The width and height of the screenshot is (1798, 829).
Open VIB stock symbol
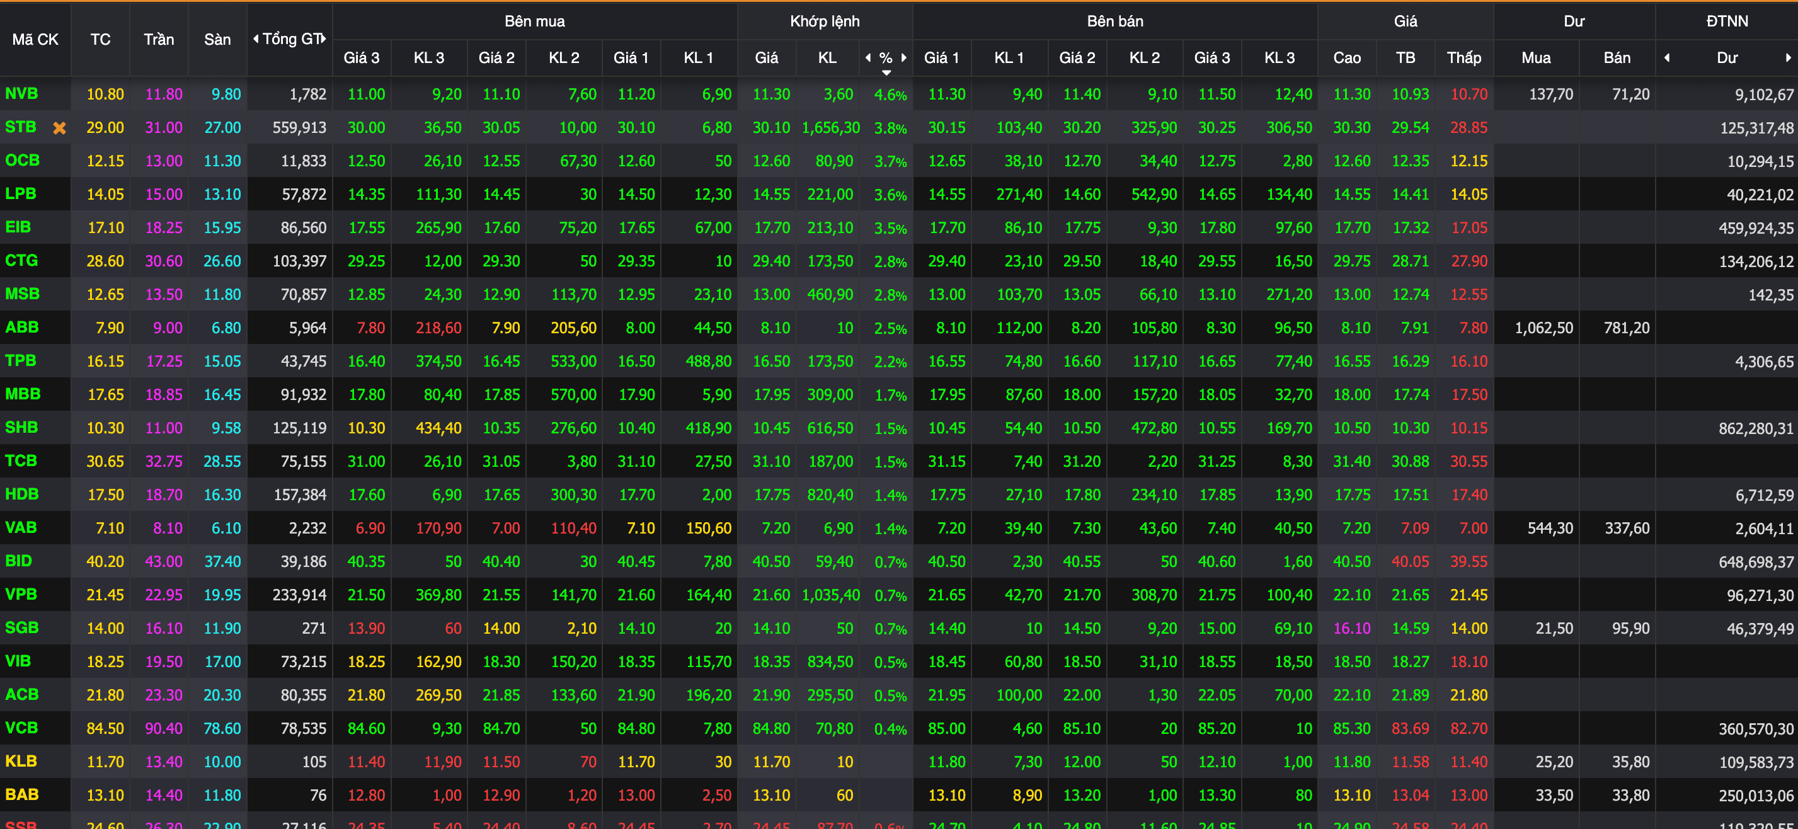[18, 661]
